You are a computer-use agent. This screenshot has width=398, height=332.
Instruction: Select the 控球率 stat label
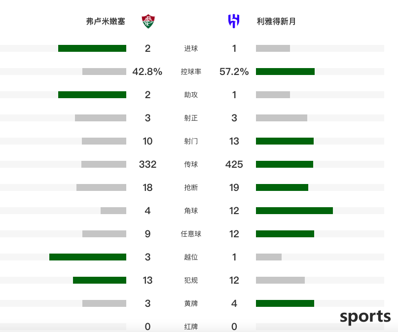pos(191,72)
